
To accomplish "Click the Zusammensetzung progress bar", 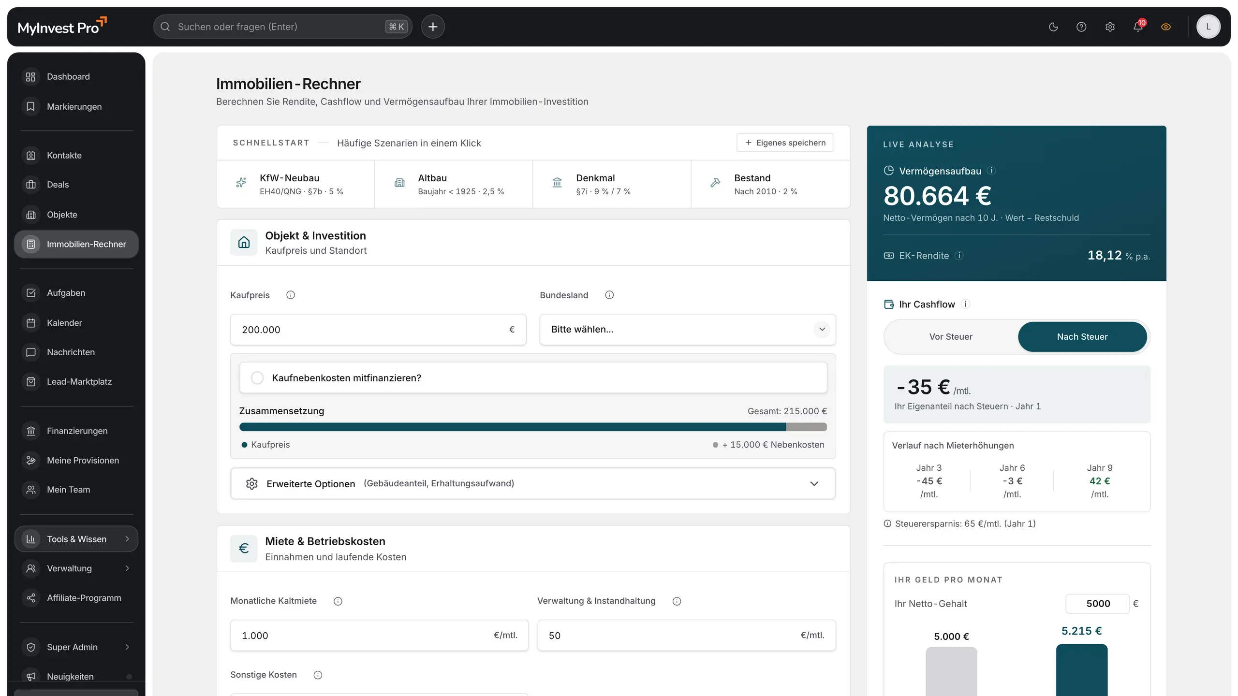I will point(533,427).
